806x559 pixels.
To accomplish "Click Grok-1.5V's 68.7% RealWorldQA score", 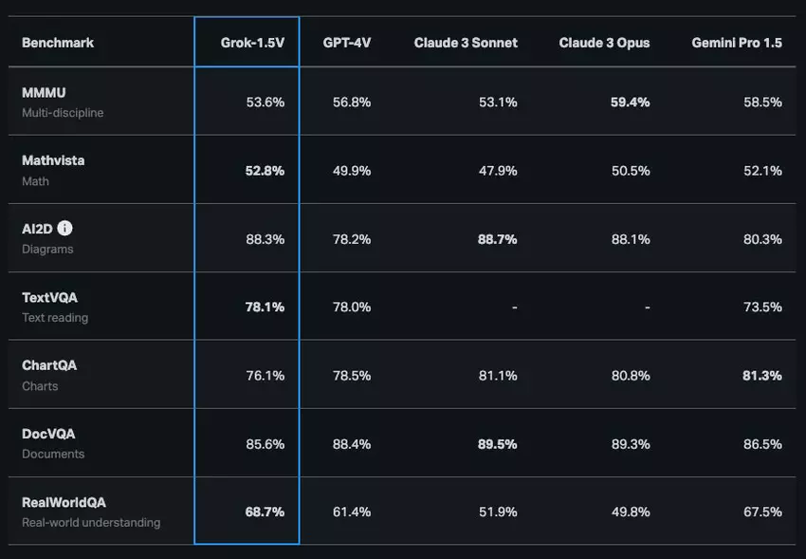I will (265, 512).
